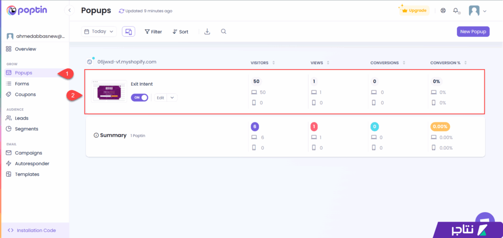Image resolution: width=503 pixels, height=238 pixels.
Task: Toggle the desktop and mobile device view
Action: tap(129, 32)
